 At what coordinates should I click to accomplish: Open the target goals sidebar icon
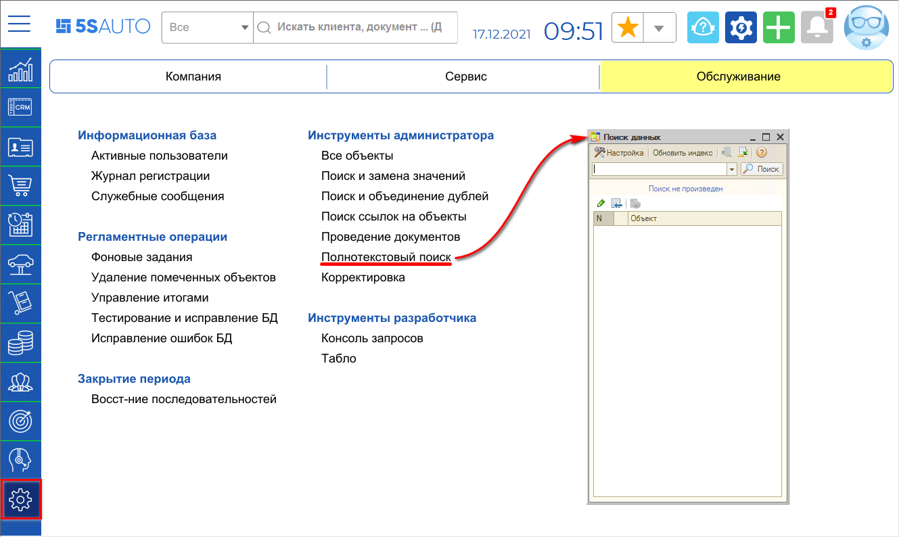tap(20, 421)
